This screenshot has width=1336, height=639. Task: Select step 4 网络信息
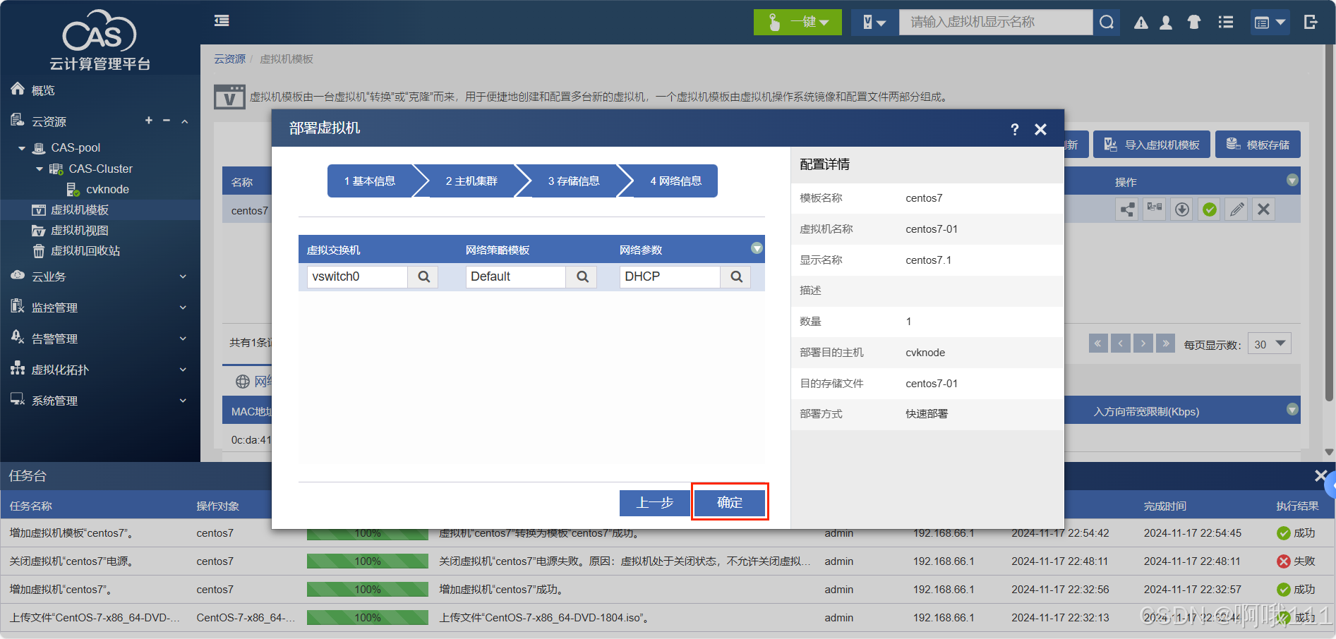pos(676,181)
